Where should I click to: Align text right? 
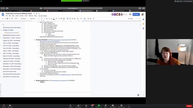coord(72,19)
